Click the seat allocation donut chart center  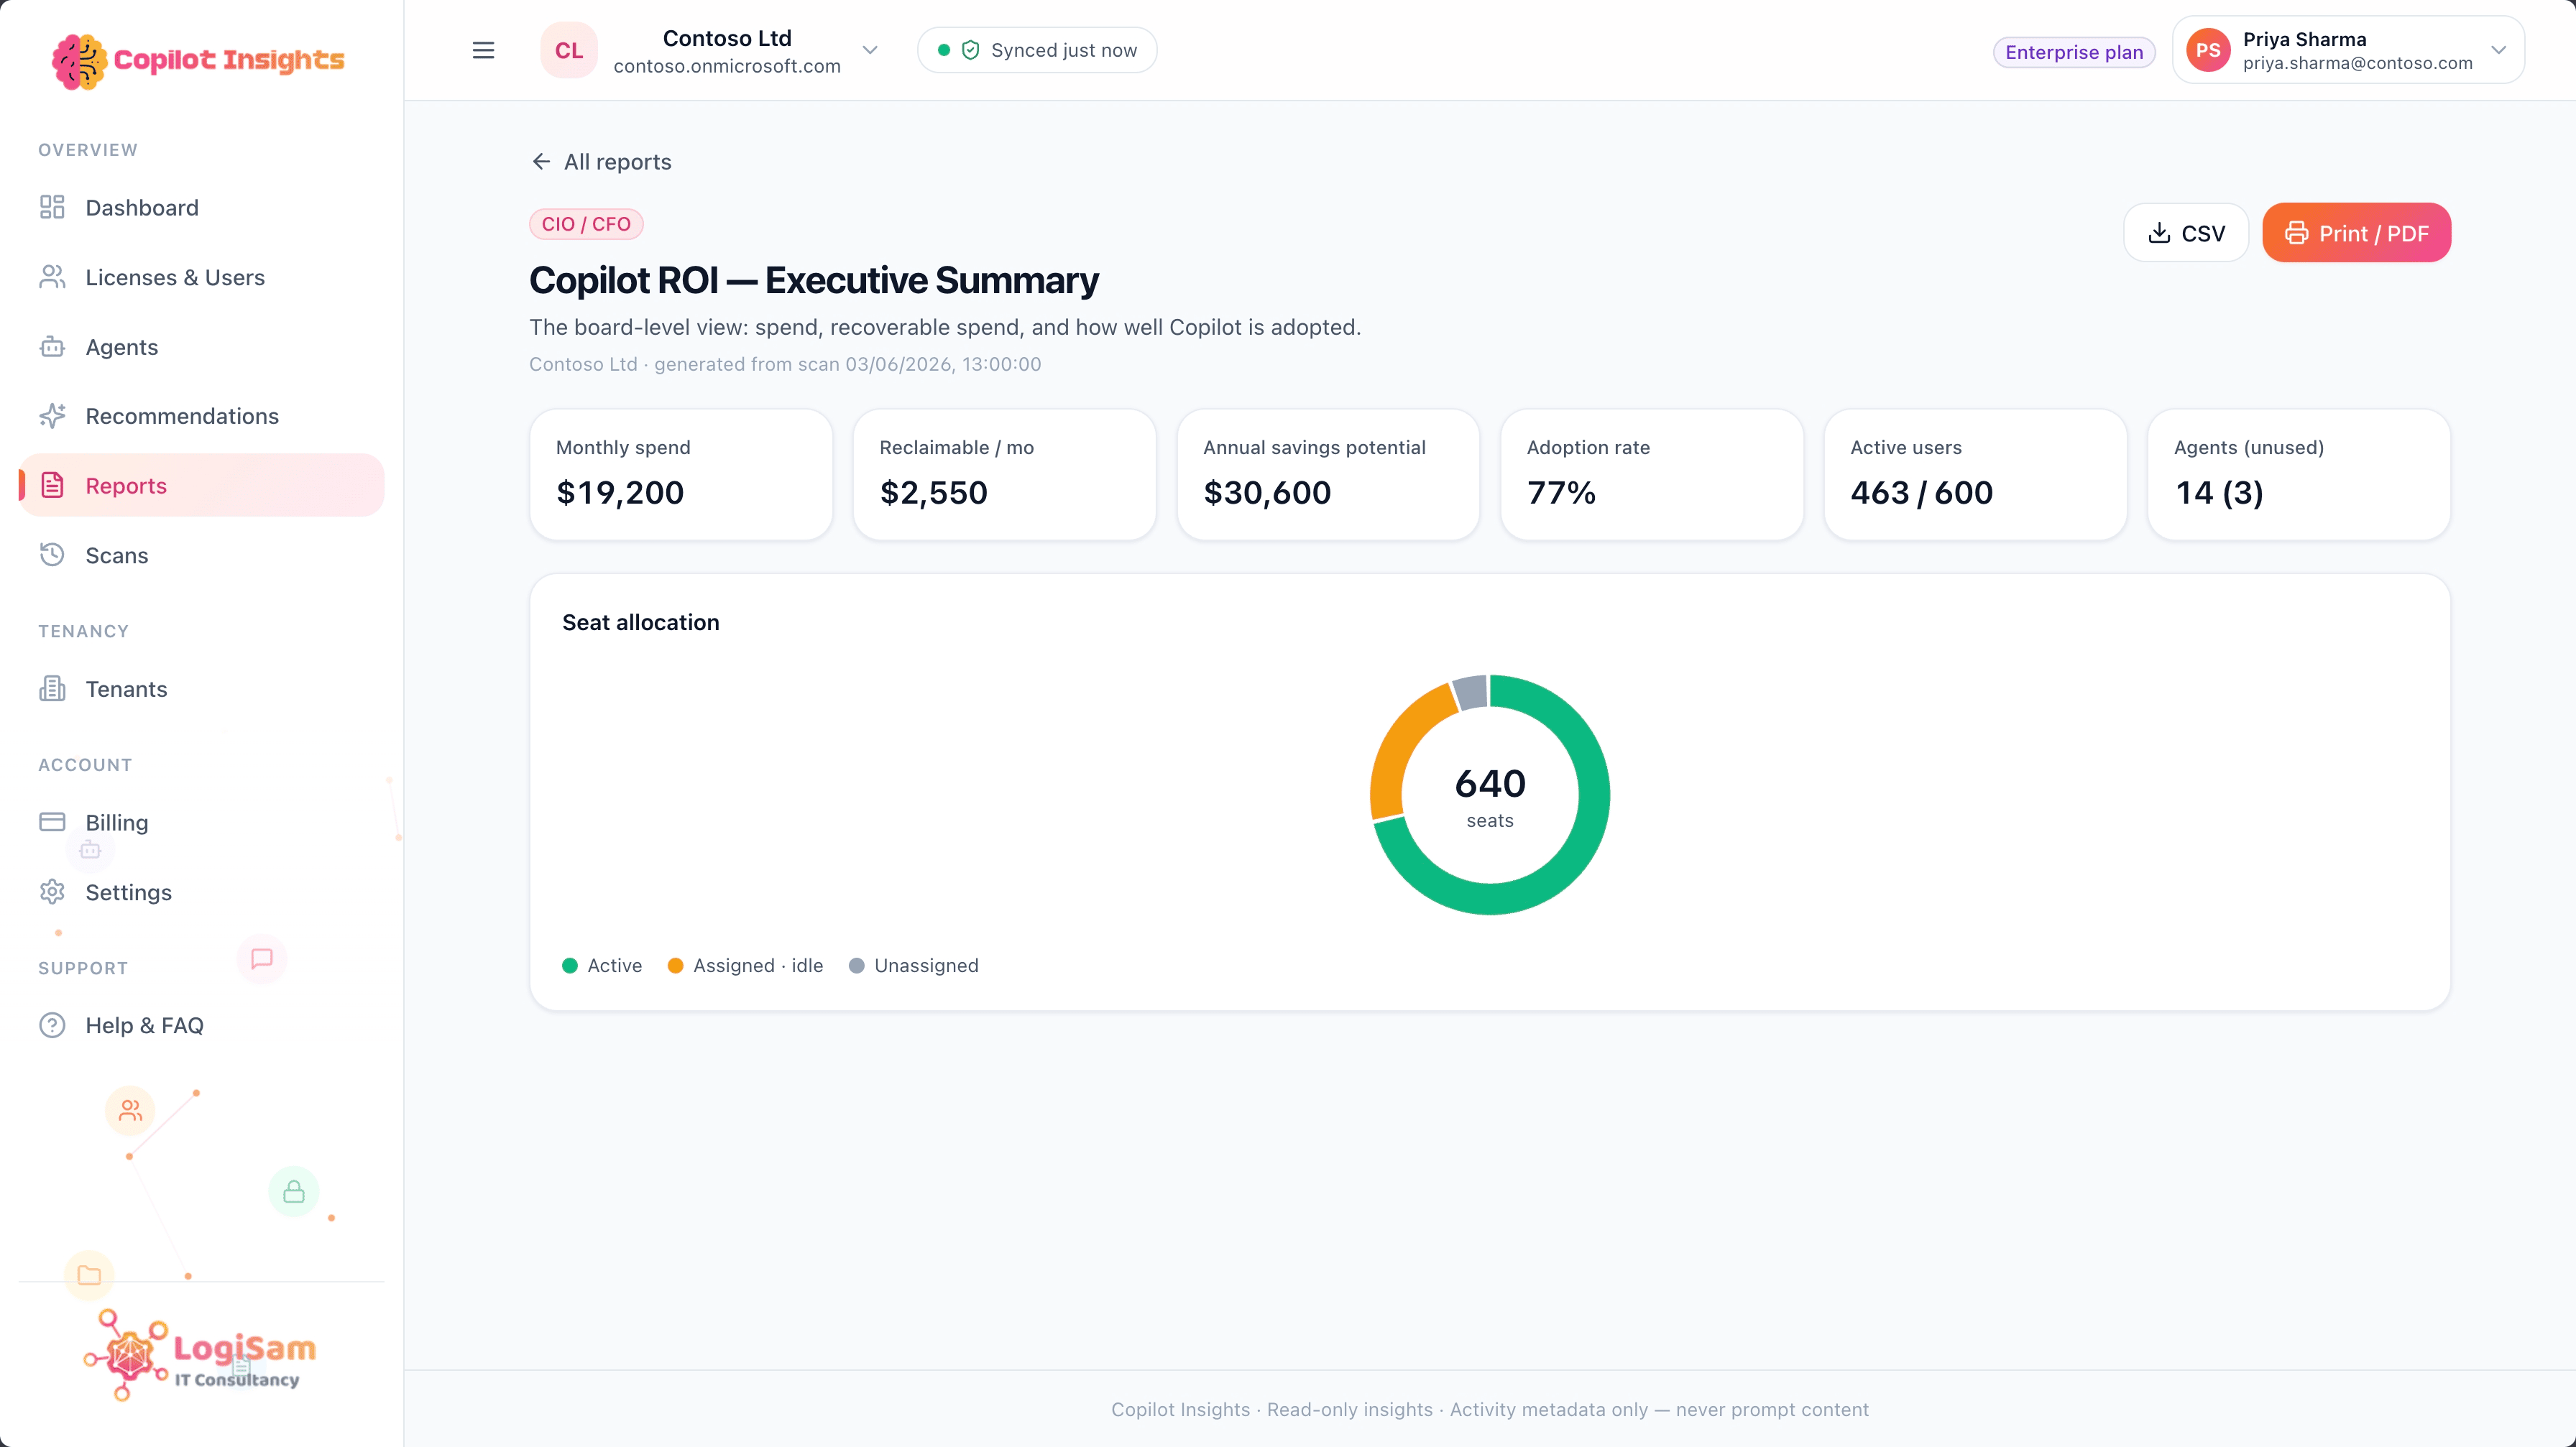1490,795
